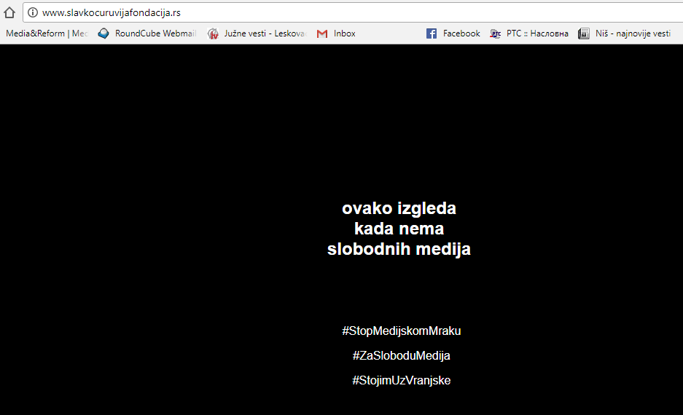
Task: Open the Media&Reform bookmark
Action: (x=46, y=33)
